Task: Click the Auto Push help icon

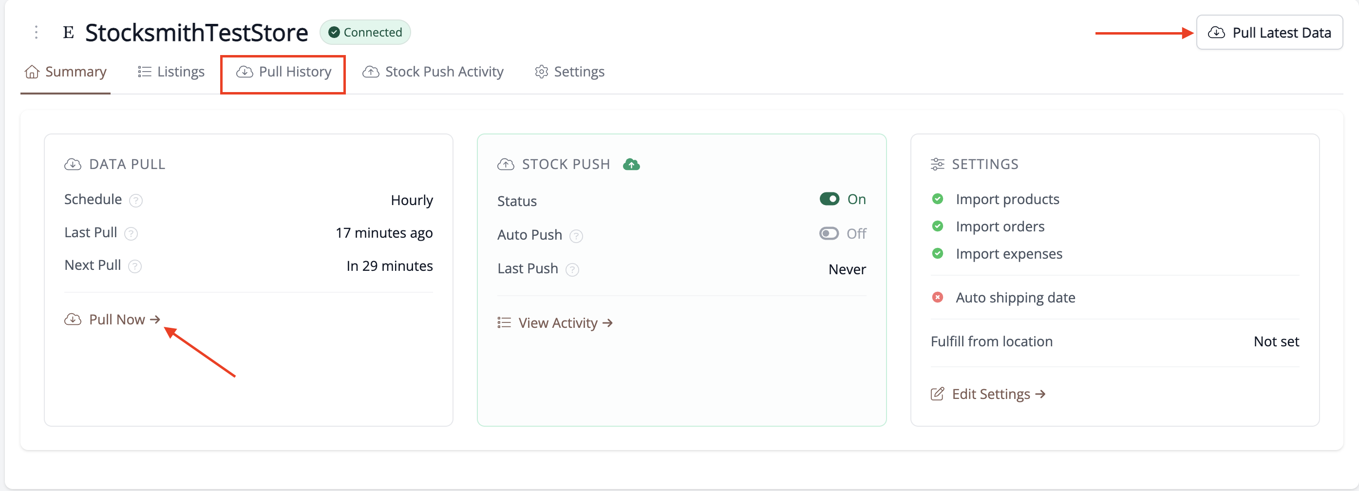Action: click(576, 236)
